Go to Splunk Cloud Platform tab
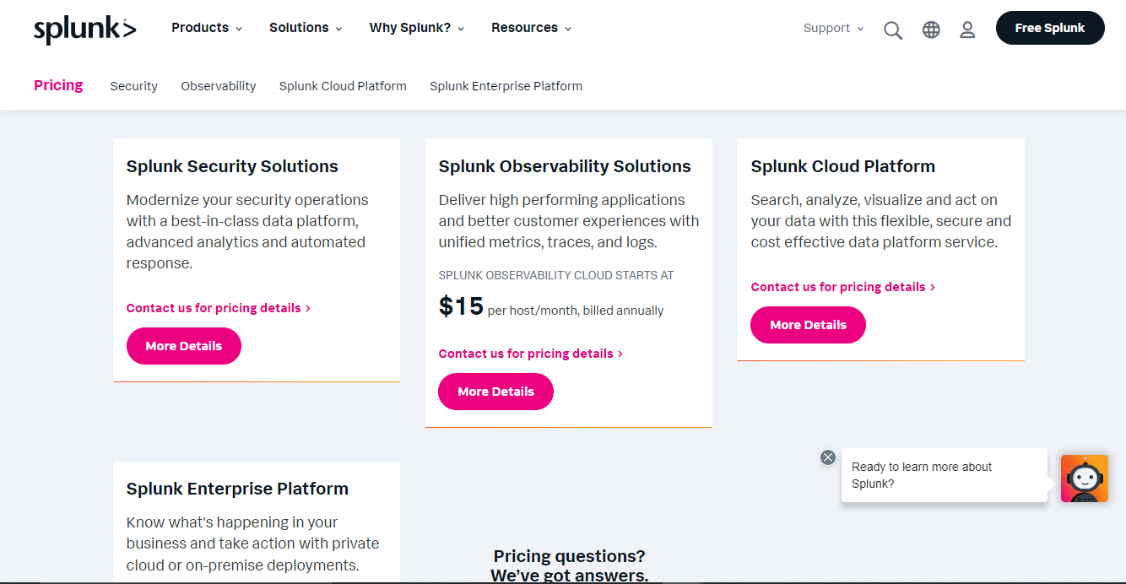Viewport: 1126px width, 584px height. point(343,86)
